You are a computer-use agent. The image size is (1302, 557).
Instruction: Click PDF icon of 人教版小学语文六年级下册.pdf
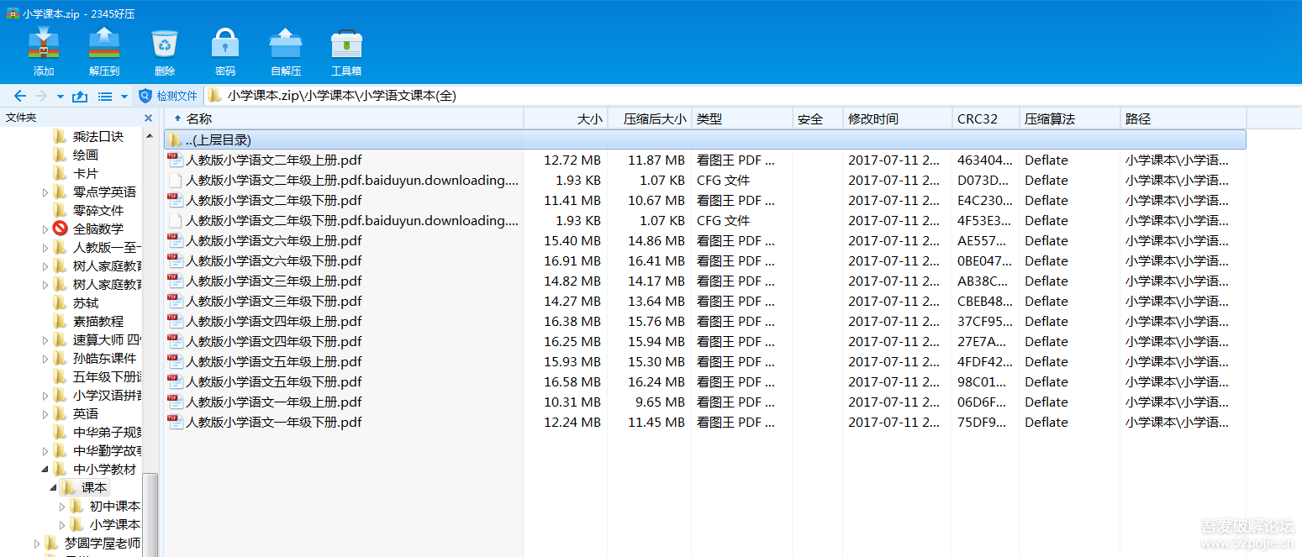(175, 260)
